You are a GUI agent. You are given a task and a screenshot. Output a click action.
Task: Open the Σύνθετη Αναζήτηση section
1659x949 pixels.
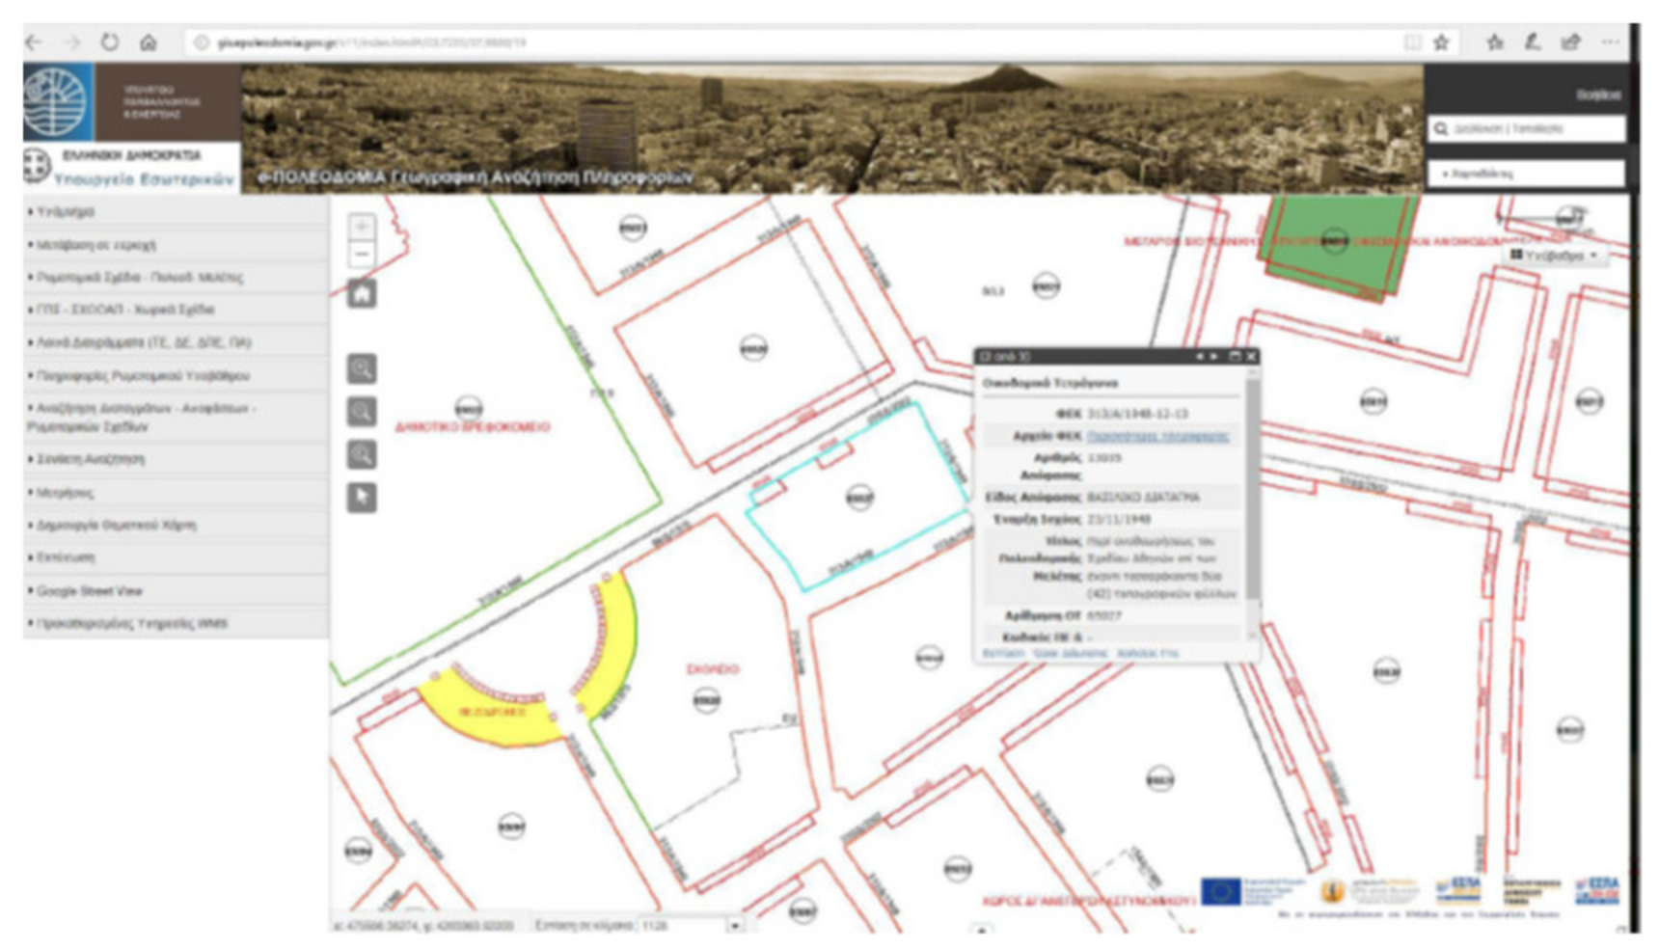coord(91,459)
